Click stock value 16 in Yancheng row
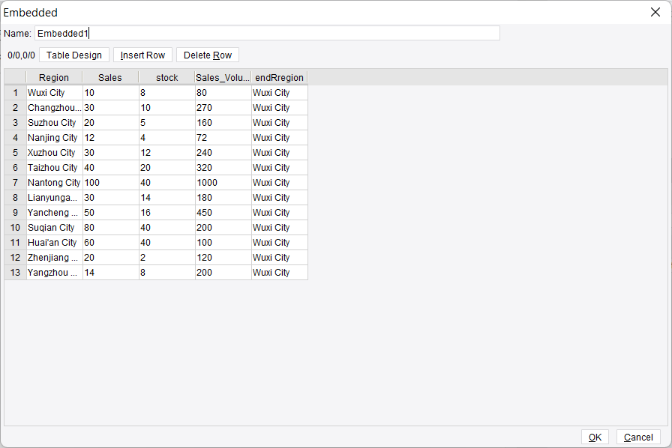This screenshot has height=448, width=672. [x=166, y=213]
